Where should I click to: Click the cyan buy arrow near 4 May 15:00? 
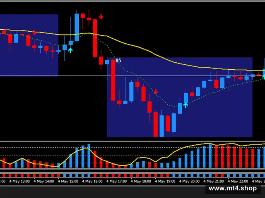[70, 50]
